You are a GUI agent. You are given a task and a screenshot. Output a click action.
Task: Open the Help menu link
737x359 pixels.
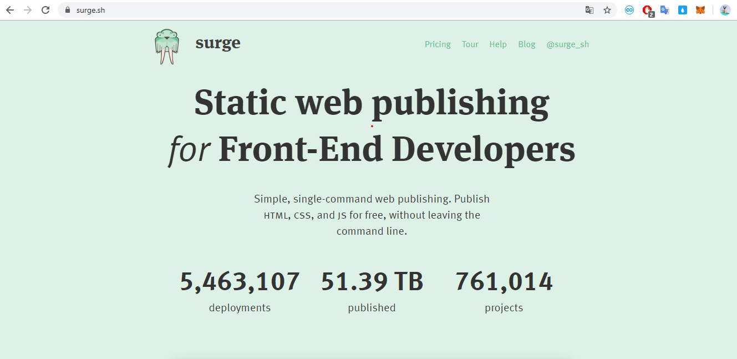pos(498,44)
